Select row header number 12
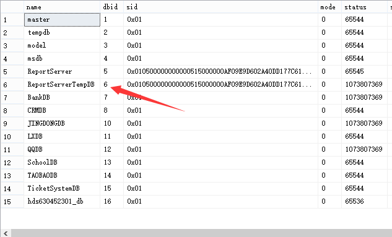 coord(12,162)
